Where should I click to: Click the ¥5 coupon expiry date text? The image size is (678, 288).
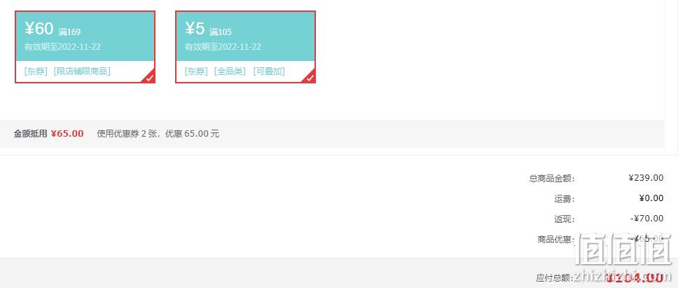click(x=223, y=47)
